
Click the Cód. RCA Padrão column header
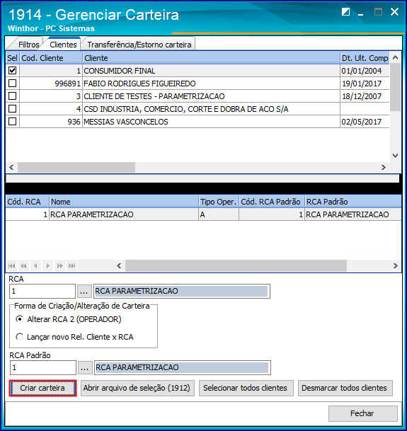coord(272,202)
